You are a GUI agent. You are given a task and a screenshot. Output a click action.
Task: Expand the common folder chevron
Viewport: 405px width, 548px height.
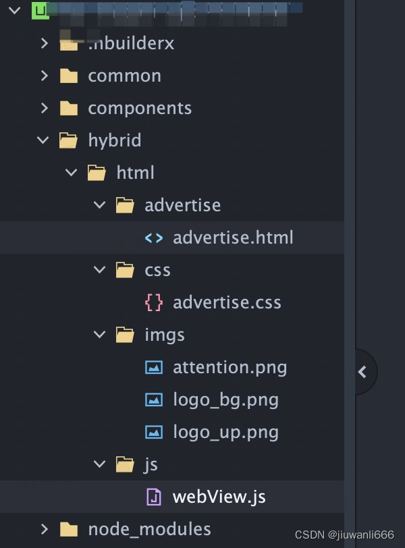tap(44, 76)
